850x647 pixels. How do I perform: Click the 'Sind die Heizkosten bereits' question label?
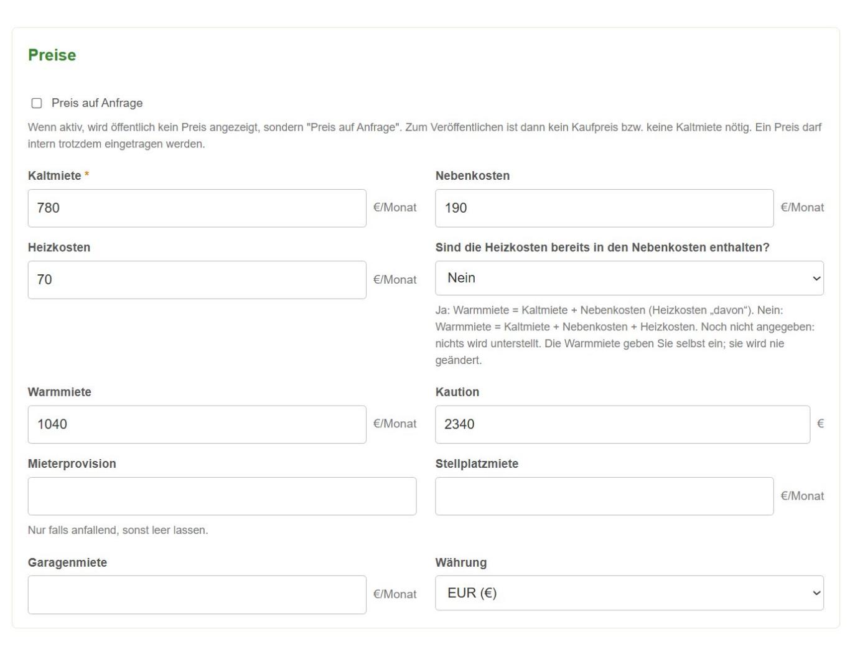pos(602,248)
